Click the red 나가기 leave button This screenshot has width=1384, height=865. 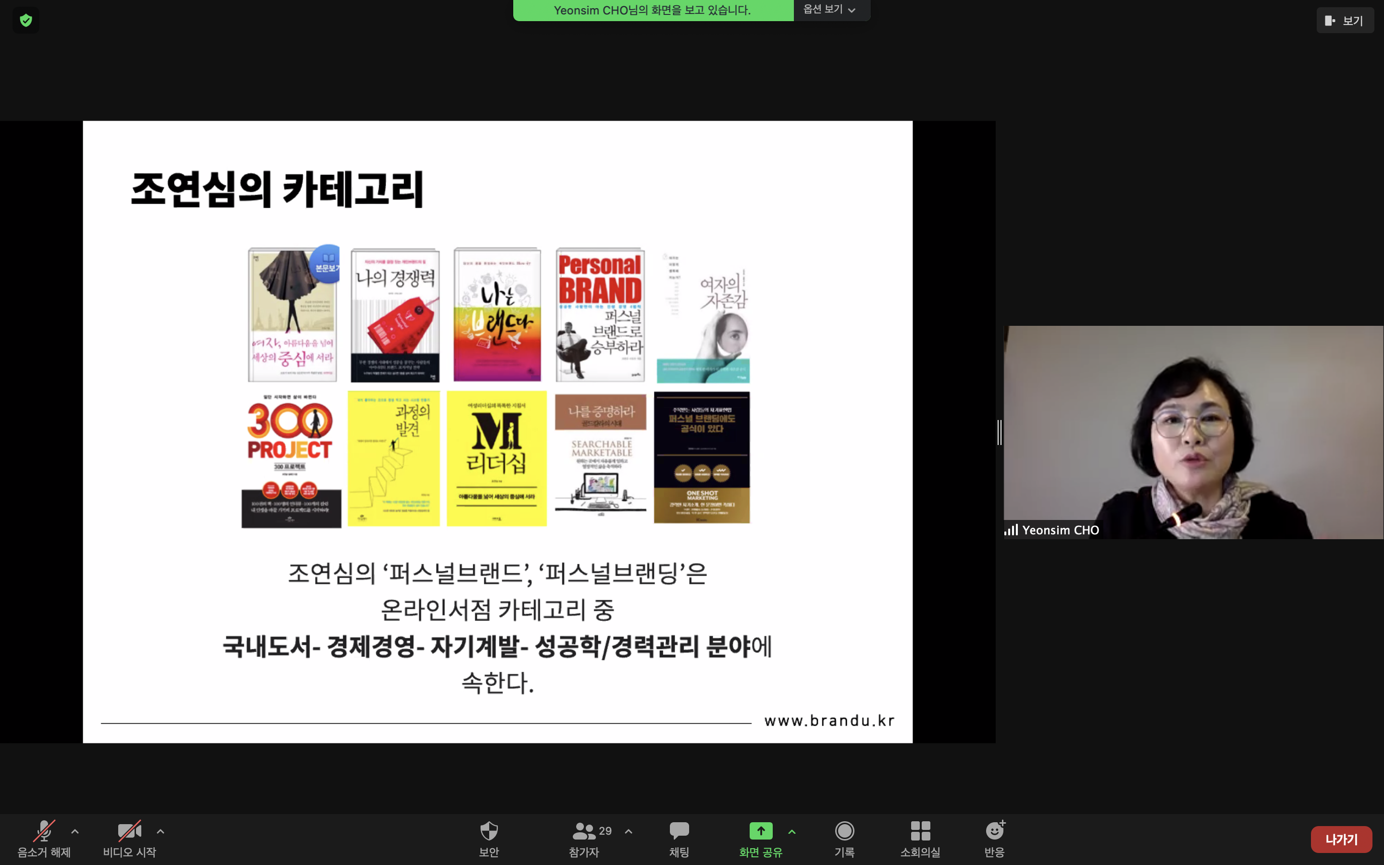pyautogui.click(x=1341, y=839)
